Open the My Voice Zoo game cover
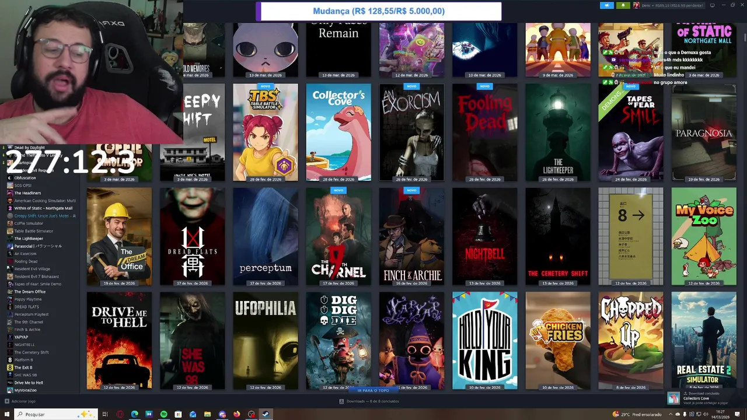This screenshot has height=420, width=747. tap(704, 237)
